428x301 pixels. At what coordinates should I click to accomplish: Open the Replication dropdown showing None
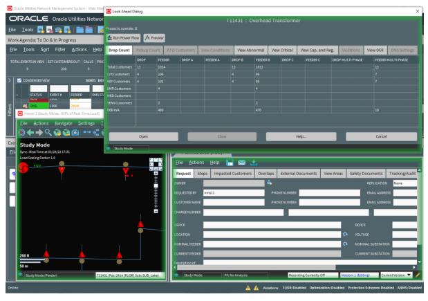click(x=404, y=183)
